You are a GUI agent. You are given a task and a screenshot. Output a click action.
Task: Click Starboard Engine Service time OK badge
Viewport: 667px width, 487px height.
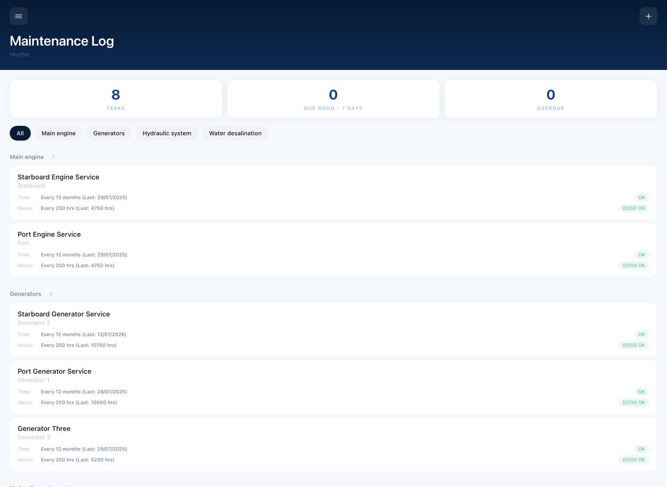(x=641, y=198)
